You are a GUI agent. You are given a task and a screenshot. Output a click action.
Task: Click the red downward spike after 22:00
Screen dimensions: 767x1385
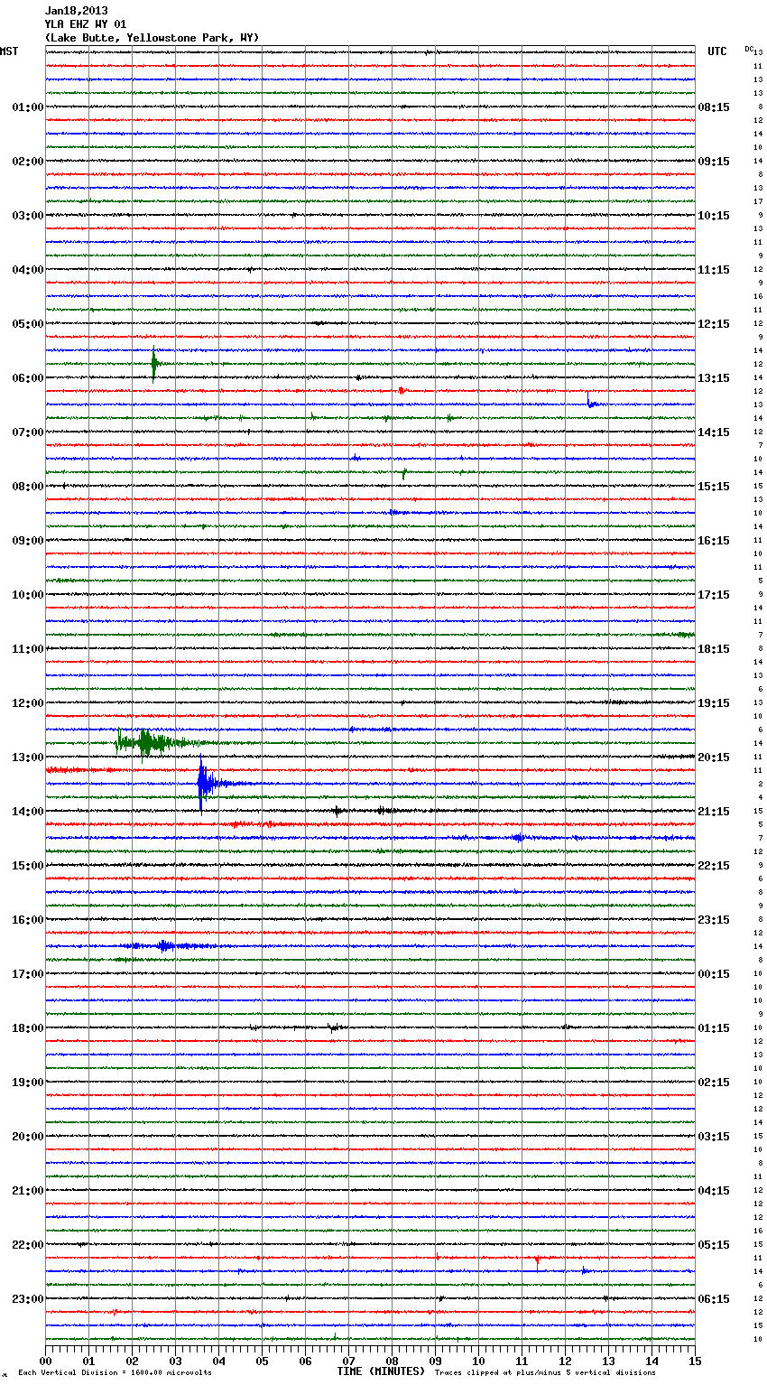pos(538,1260)
